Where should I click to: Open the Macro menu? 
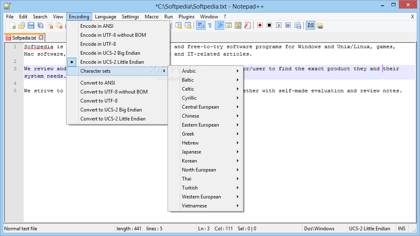click(x=152, y=17)
